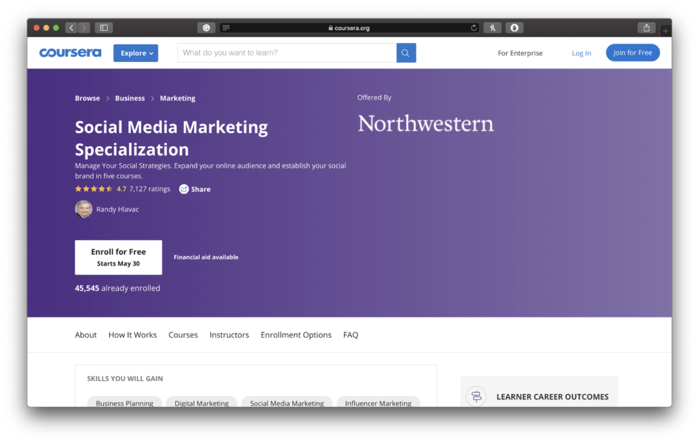Open the Safari share button
699x443 pixels.
(646, 27)
